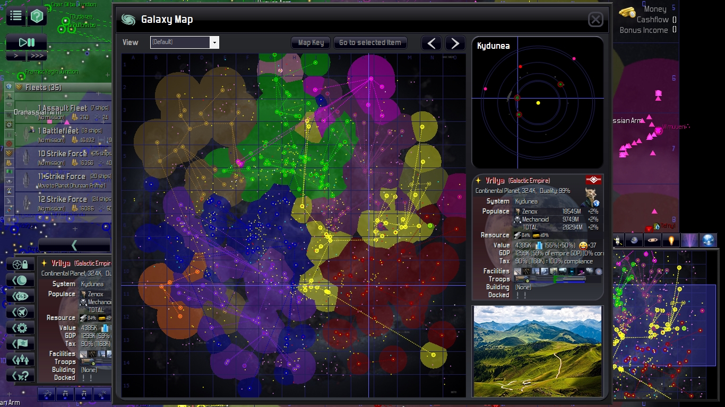Click the Galactic Empire flag emblem icon
Viewport: 725px width, 407px height.
coord(593,180)
